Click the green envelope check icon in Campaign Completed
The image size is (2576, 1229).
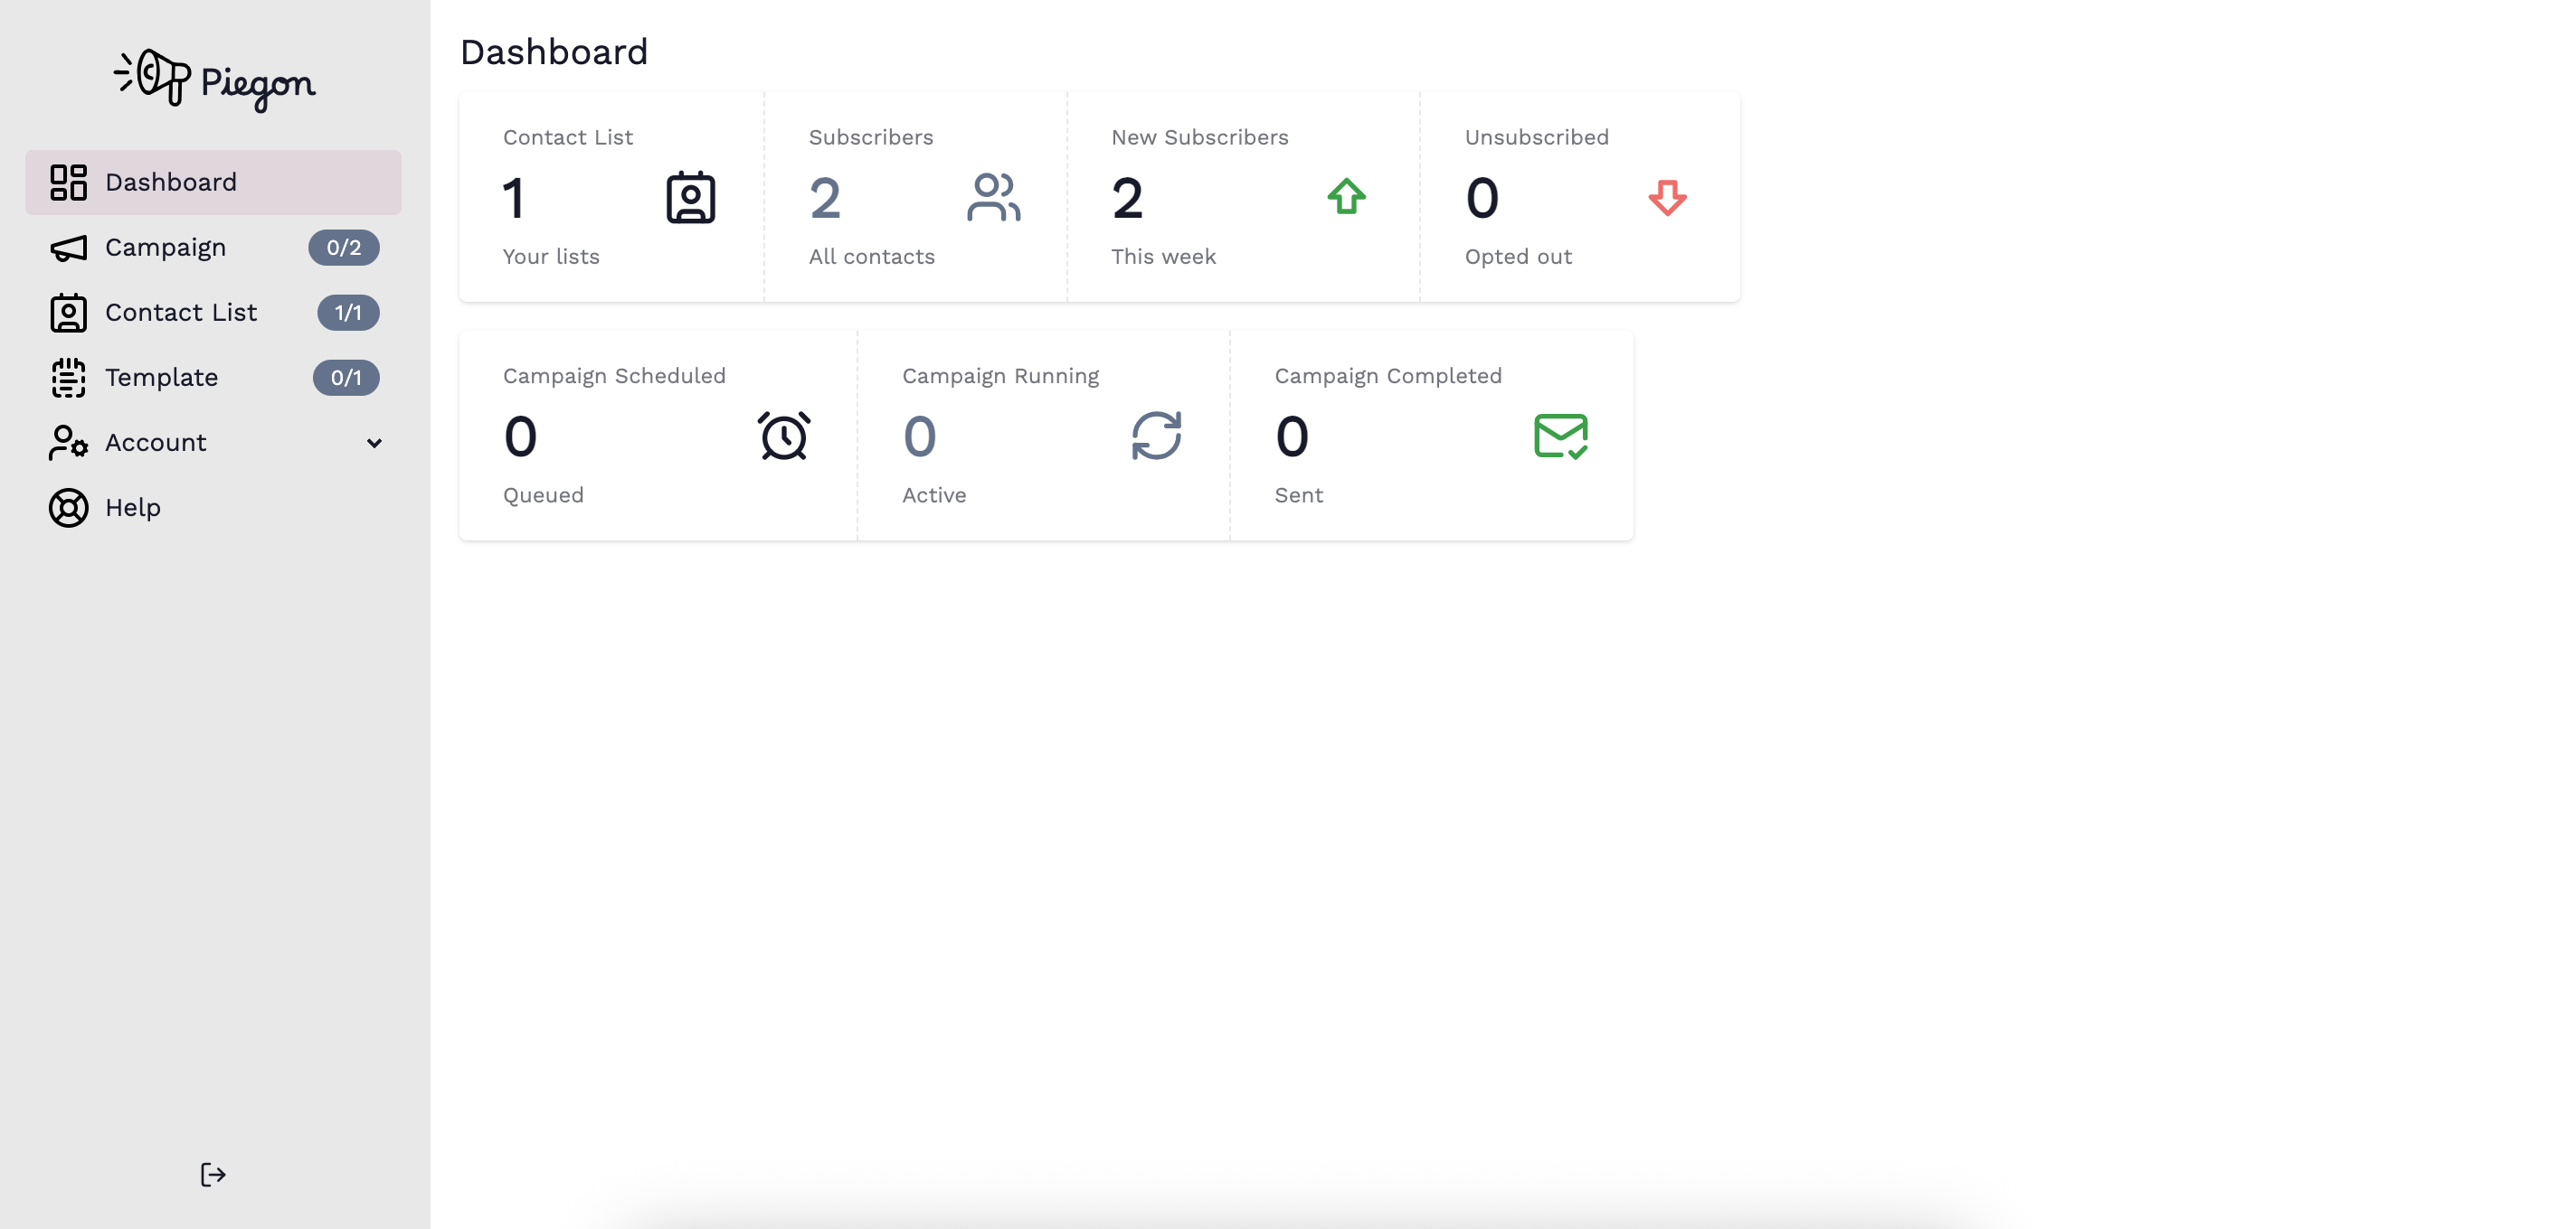1561,436
